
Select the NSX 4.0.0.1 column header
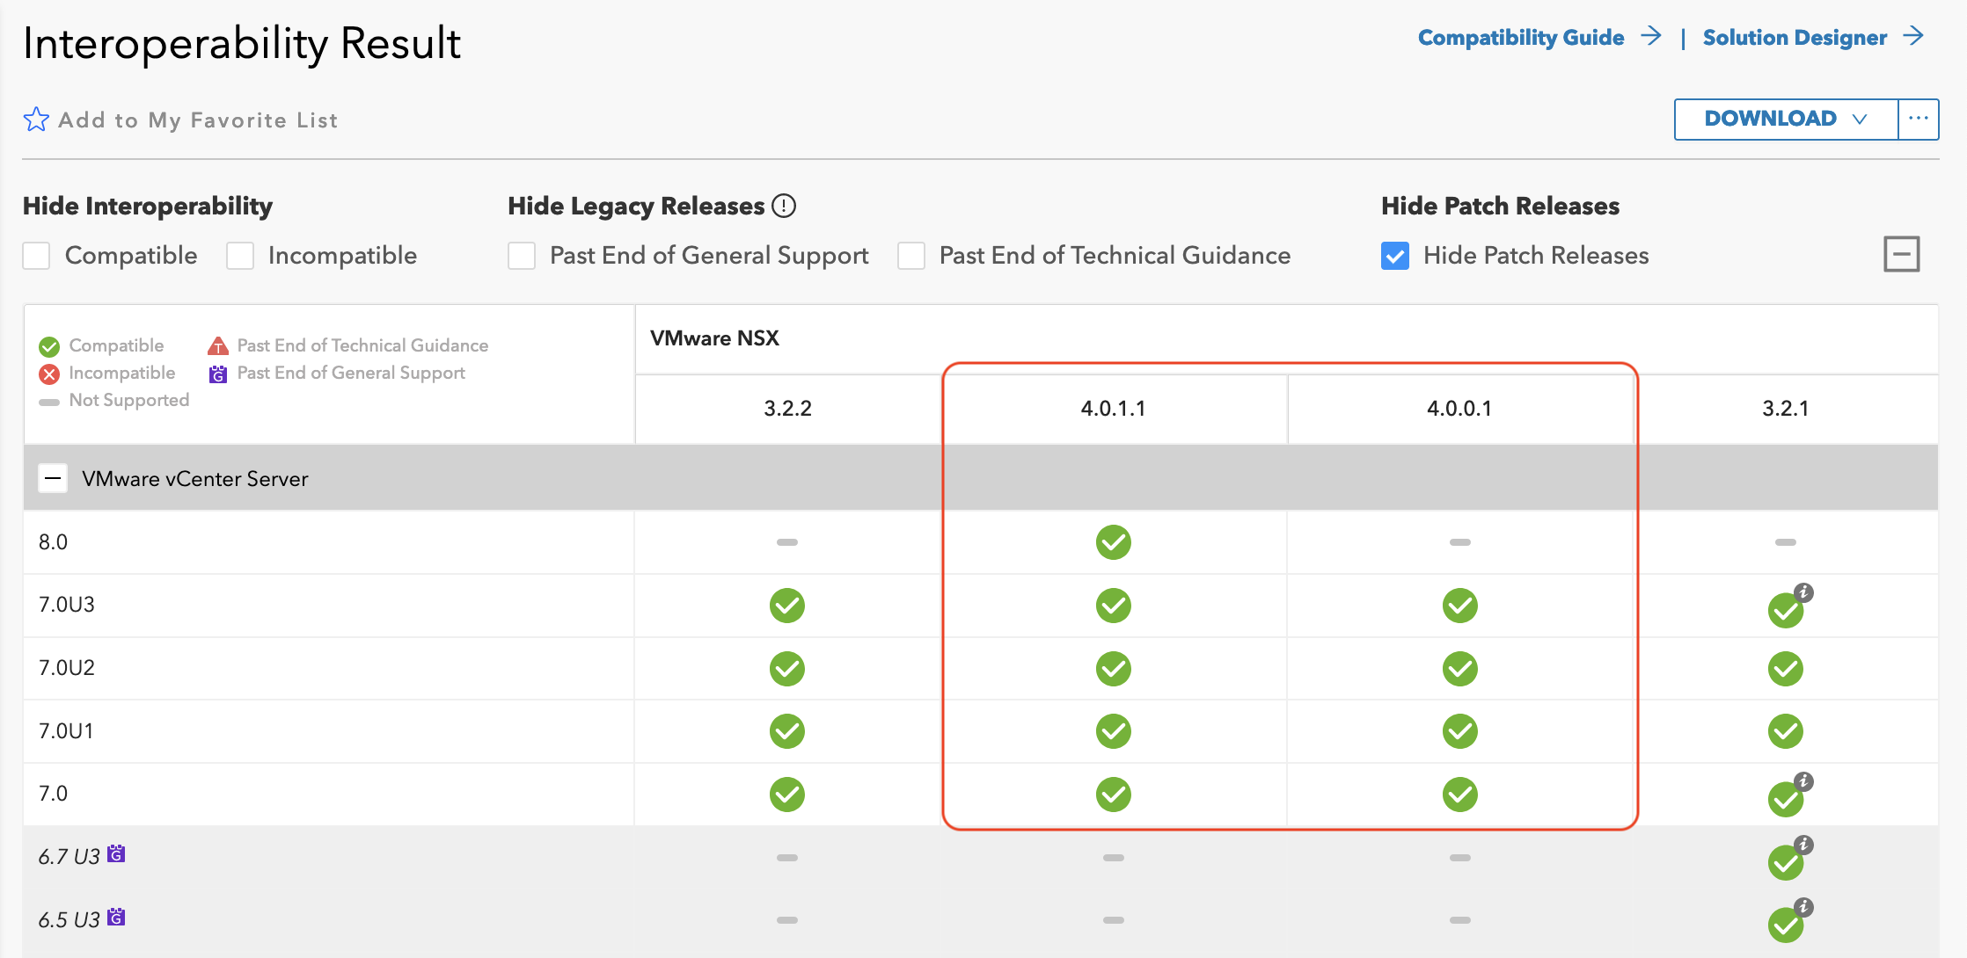pyautogui.click(x=1459, y=409)
